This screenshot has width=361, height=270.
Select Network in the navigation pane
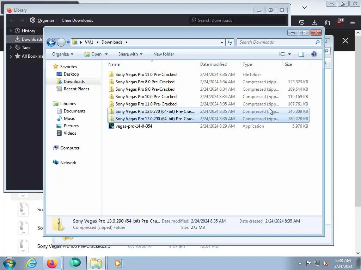pos(68,163)
